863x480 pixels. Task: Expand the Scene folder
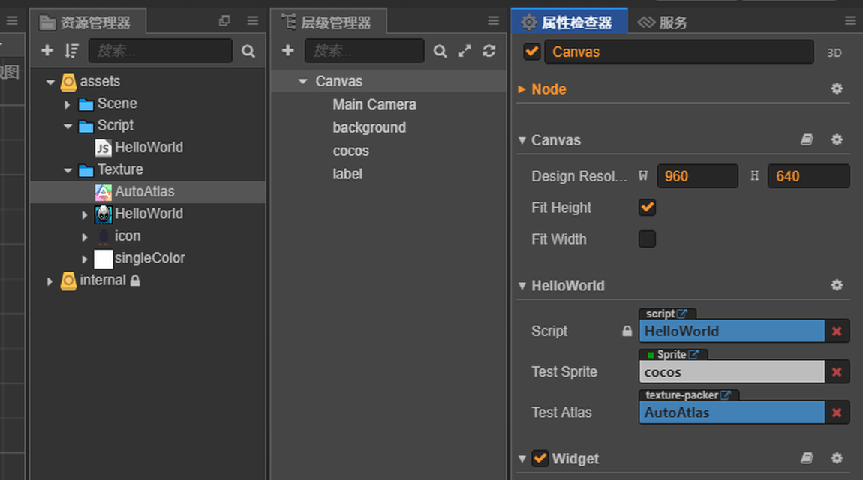pos(68,104)
